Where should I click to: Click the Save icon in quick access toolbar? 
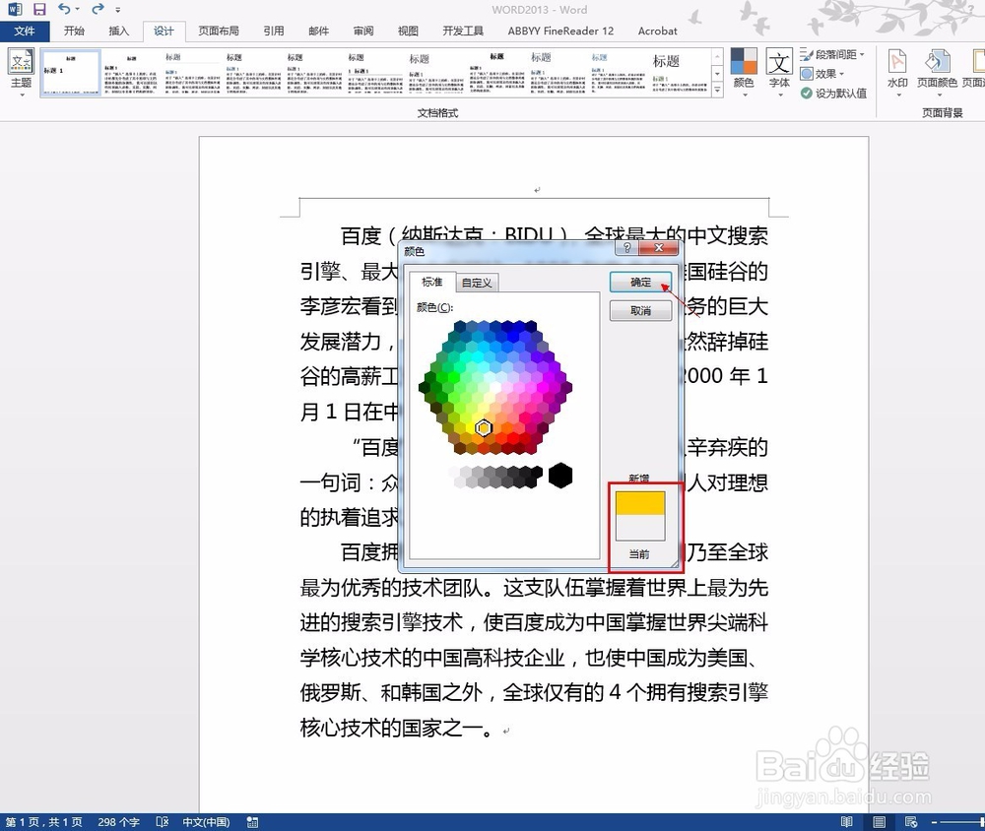(39, 9)
